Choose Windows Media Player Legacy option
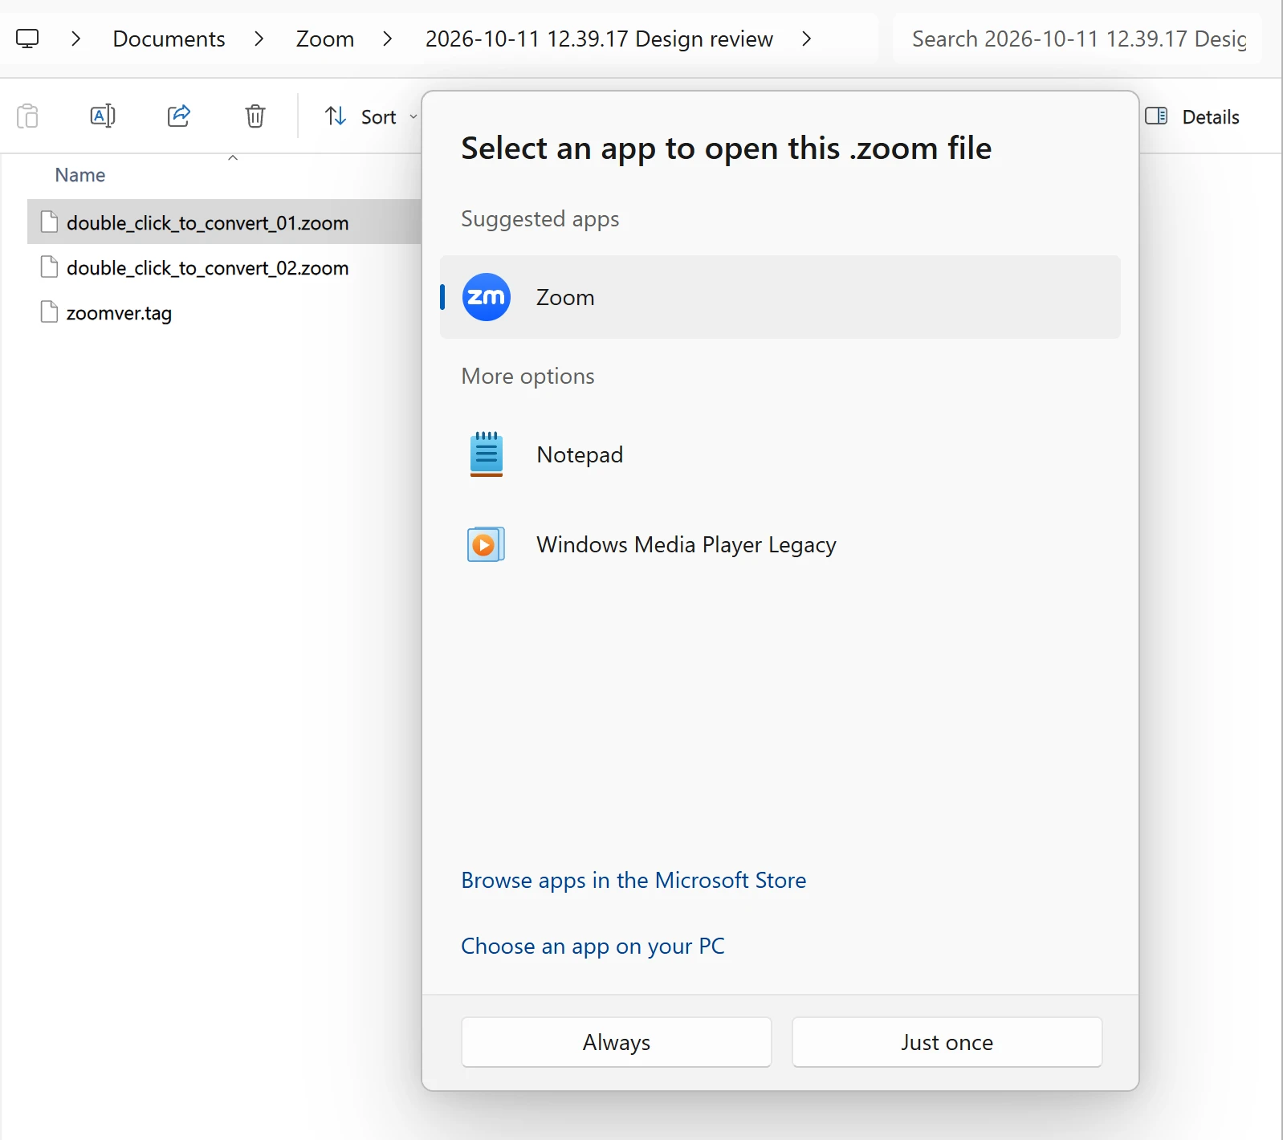 coord(780,544)
